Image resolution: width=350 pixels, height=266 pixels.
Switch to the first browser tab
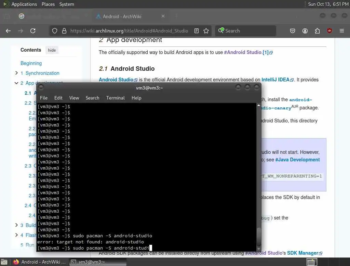pos(52,16)
